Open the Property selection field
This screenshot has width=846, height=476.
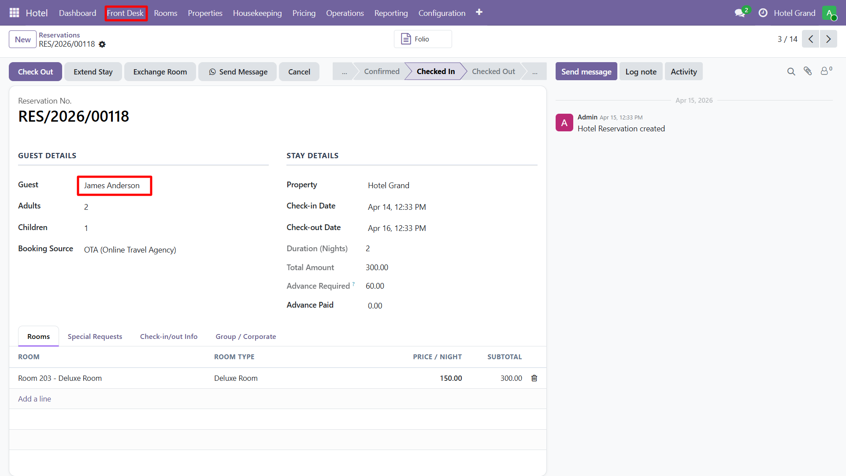[388, 186]
